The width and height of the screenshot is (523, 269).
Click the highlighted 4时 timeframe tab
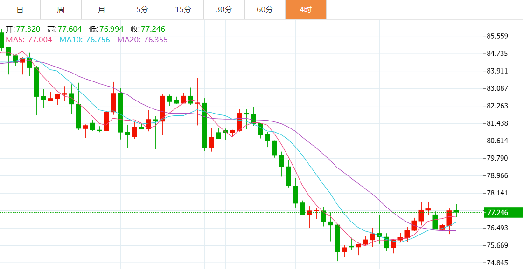coord(306,10)
